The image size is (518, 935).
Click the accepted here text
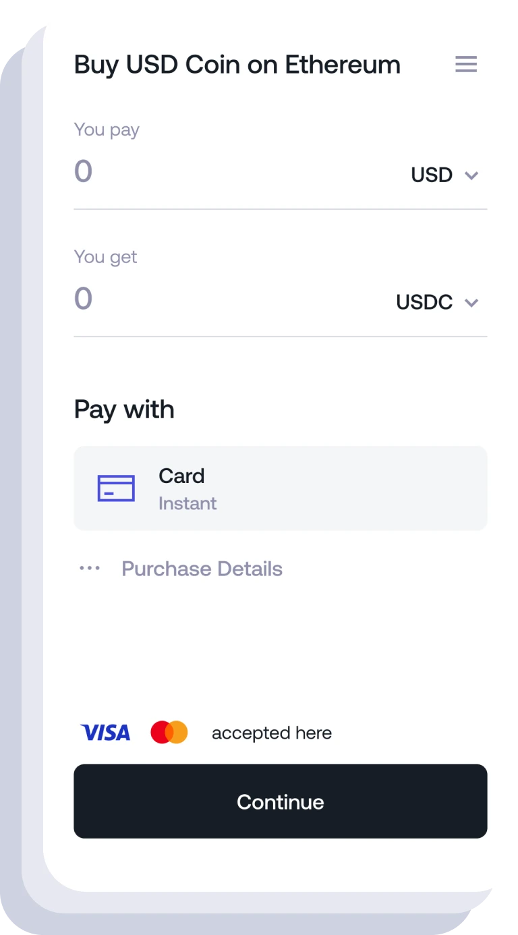272,733
